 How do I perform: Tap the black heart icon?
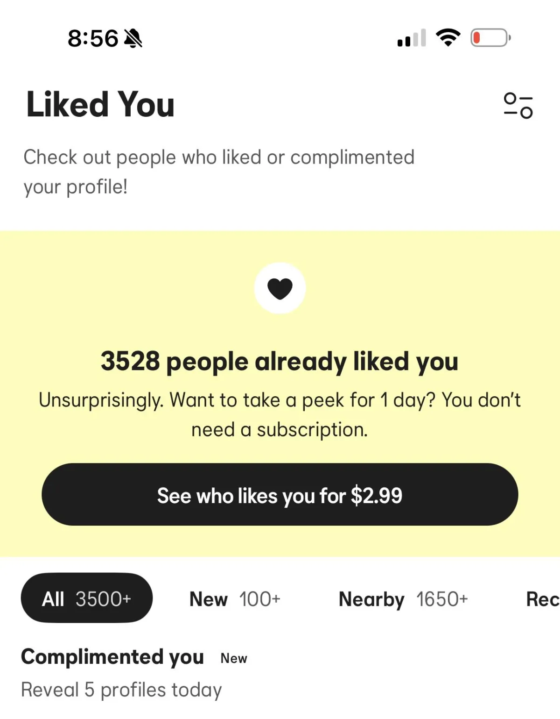[280, 288]
